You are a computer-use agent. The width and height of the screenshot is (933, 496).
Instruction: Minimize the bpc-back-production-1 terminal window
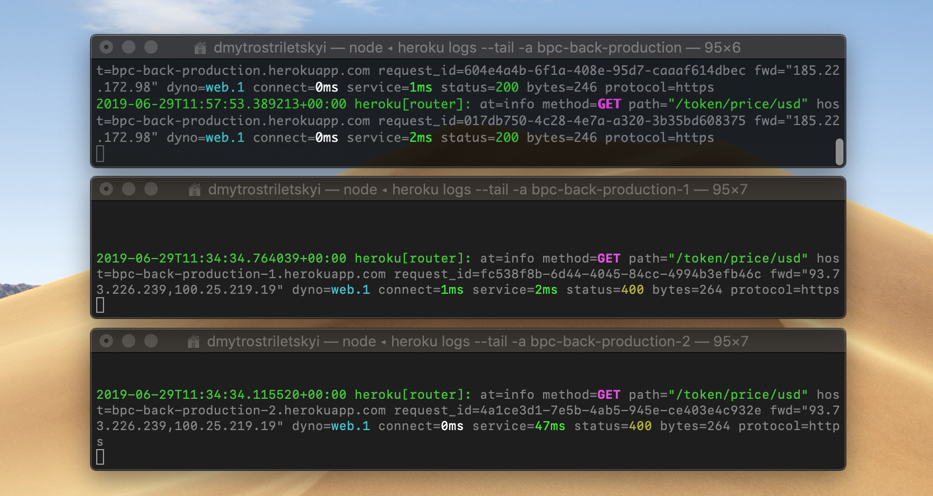(129, 189)
